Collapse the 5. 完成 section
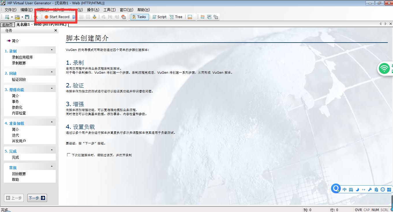The height and width of the screenshot is (212, 393). pos(52,150)
